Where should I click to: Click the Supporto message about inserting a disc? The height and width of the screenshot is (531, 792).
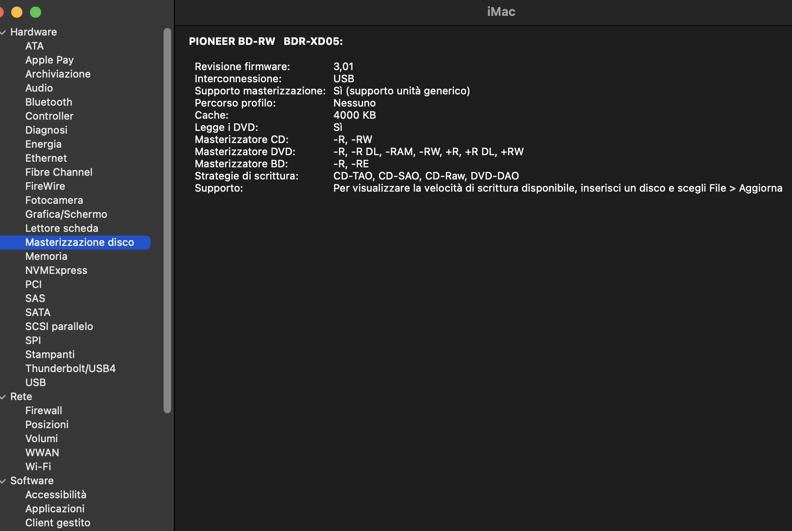pyautogui.click(x=558, y=188)
